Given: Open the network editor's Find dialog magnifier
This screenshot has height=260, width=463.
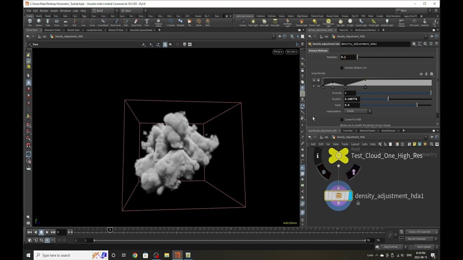Looking at the screenshot, I should (432, 144).
